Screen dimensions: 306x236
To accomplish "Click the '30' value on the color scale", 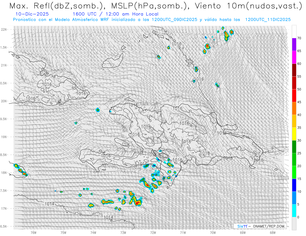I will tap(299, 140).
